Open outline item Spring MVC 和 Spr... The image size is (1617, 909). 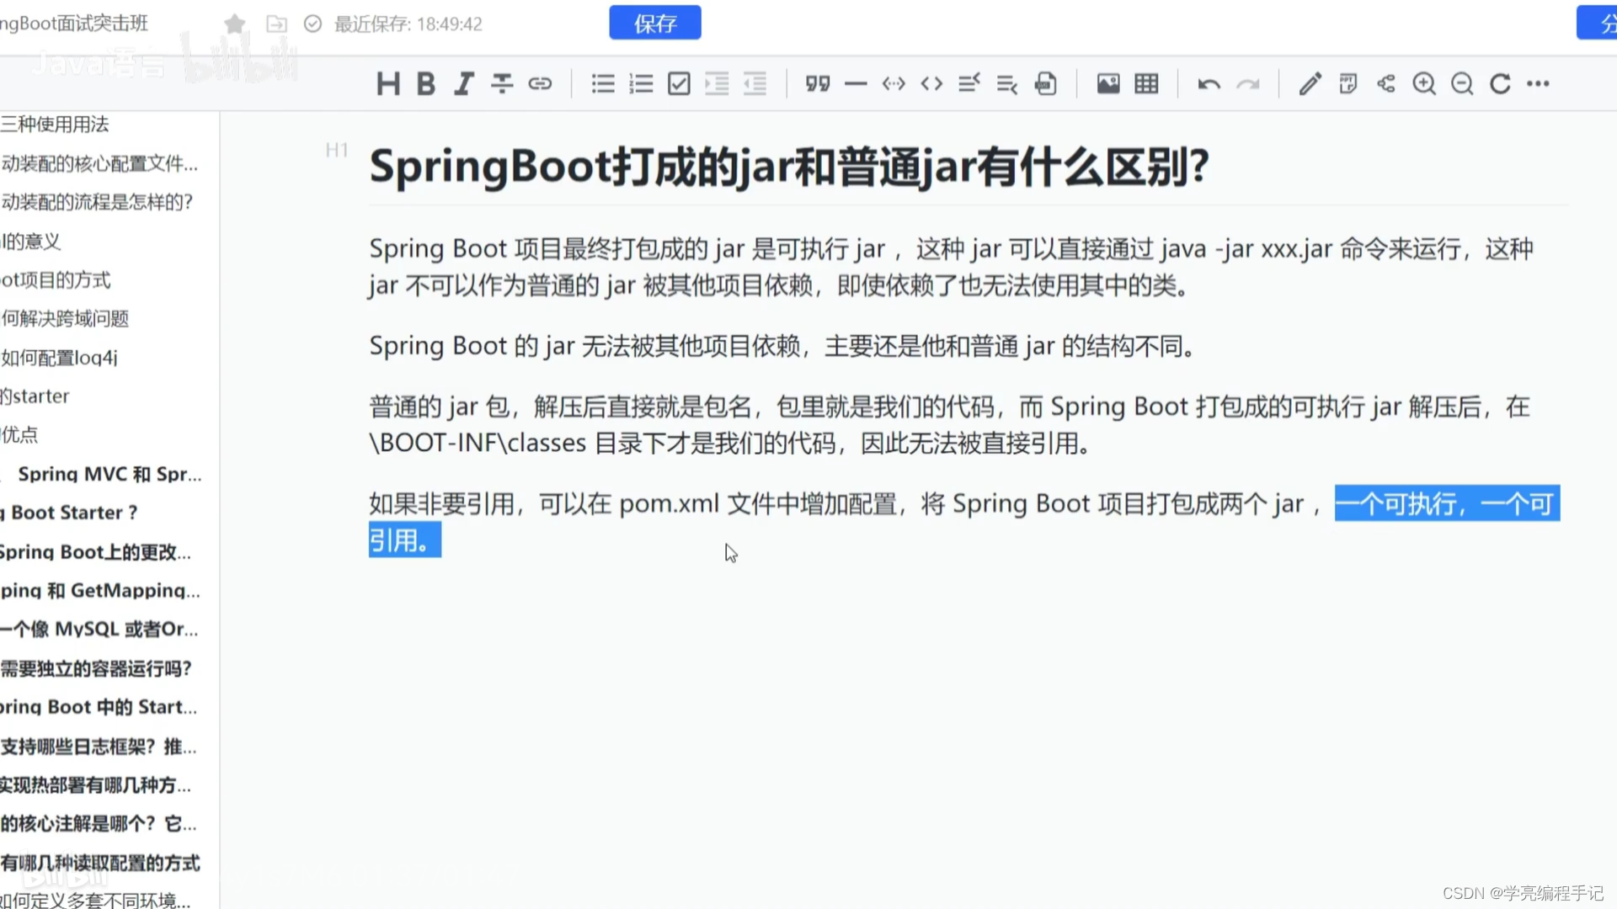tap(109, 474)
